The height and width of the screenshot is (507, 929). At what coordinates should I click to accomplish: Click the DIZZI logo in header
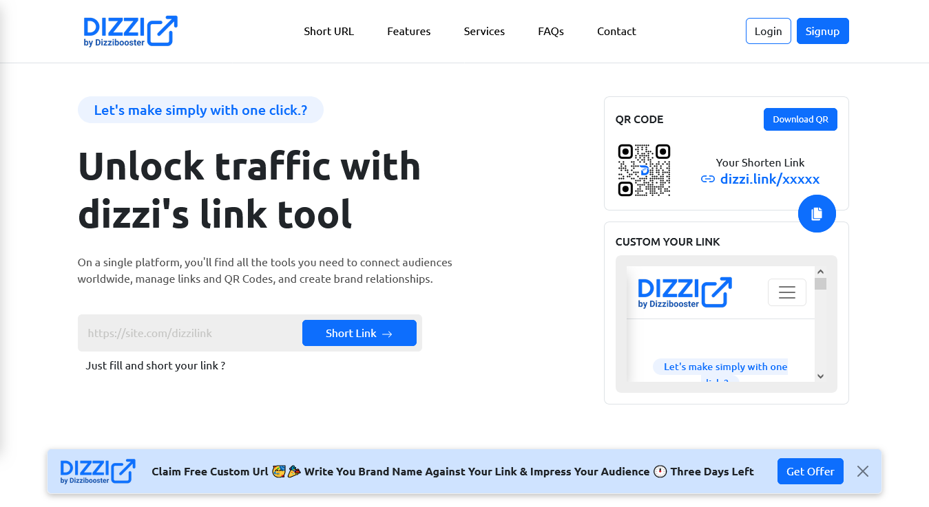coord(131,32)
